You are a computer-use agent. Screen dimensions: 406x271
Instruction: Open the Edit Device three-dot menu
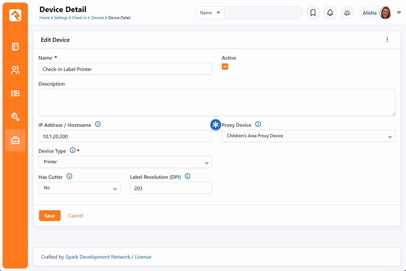(387, 40)
